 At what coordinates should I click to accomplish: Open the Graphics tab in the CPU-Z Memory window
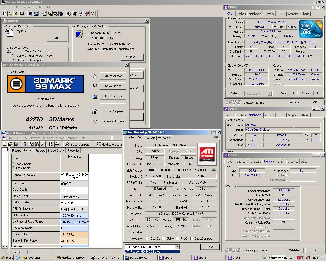[293, 162]
